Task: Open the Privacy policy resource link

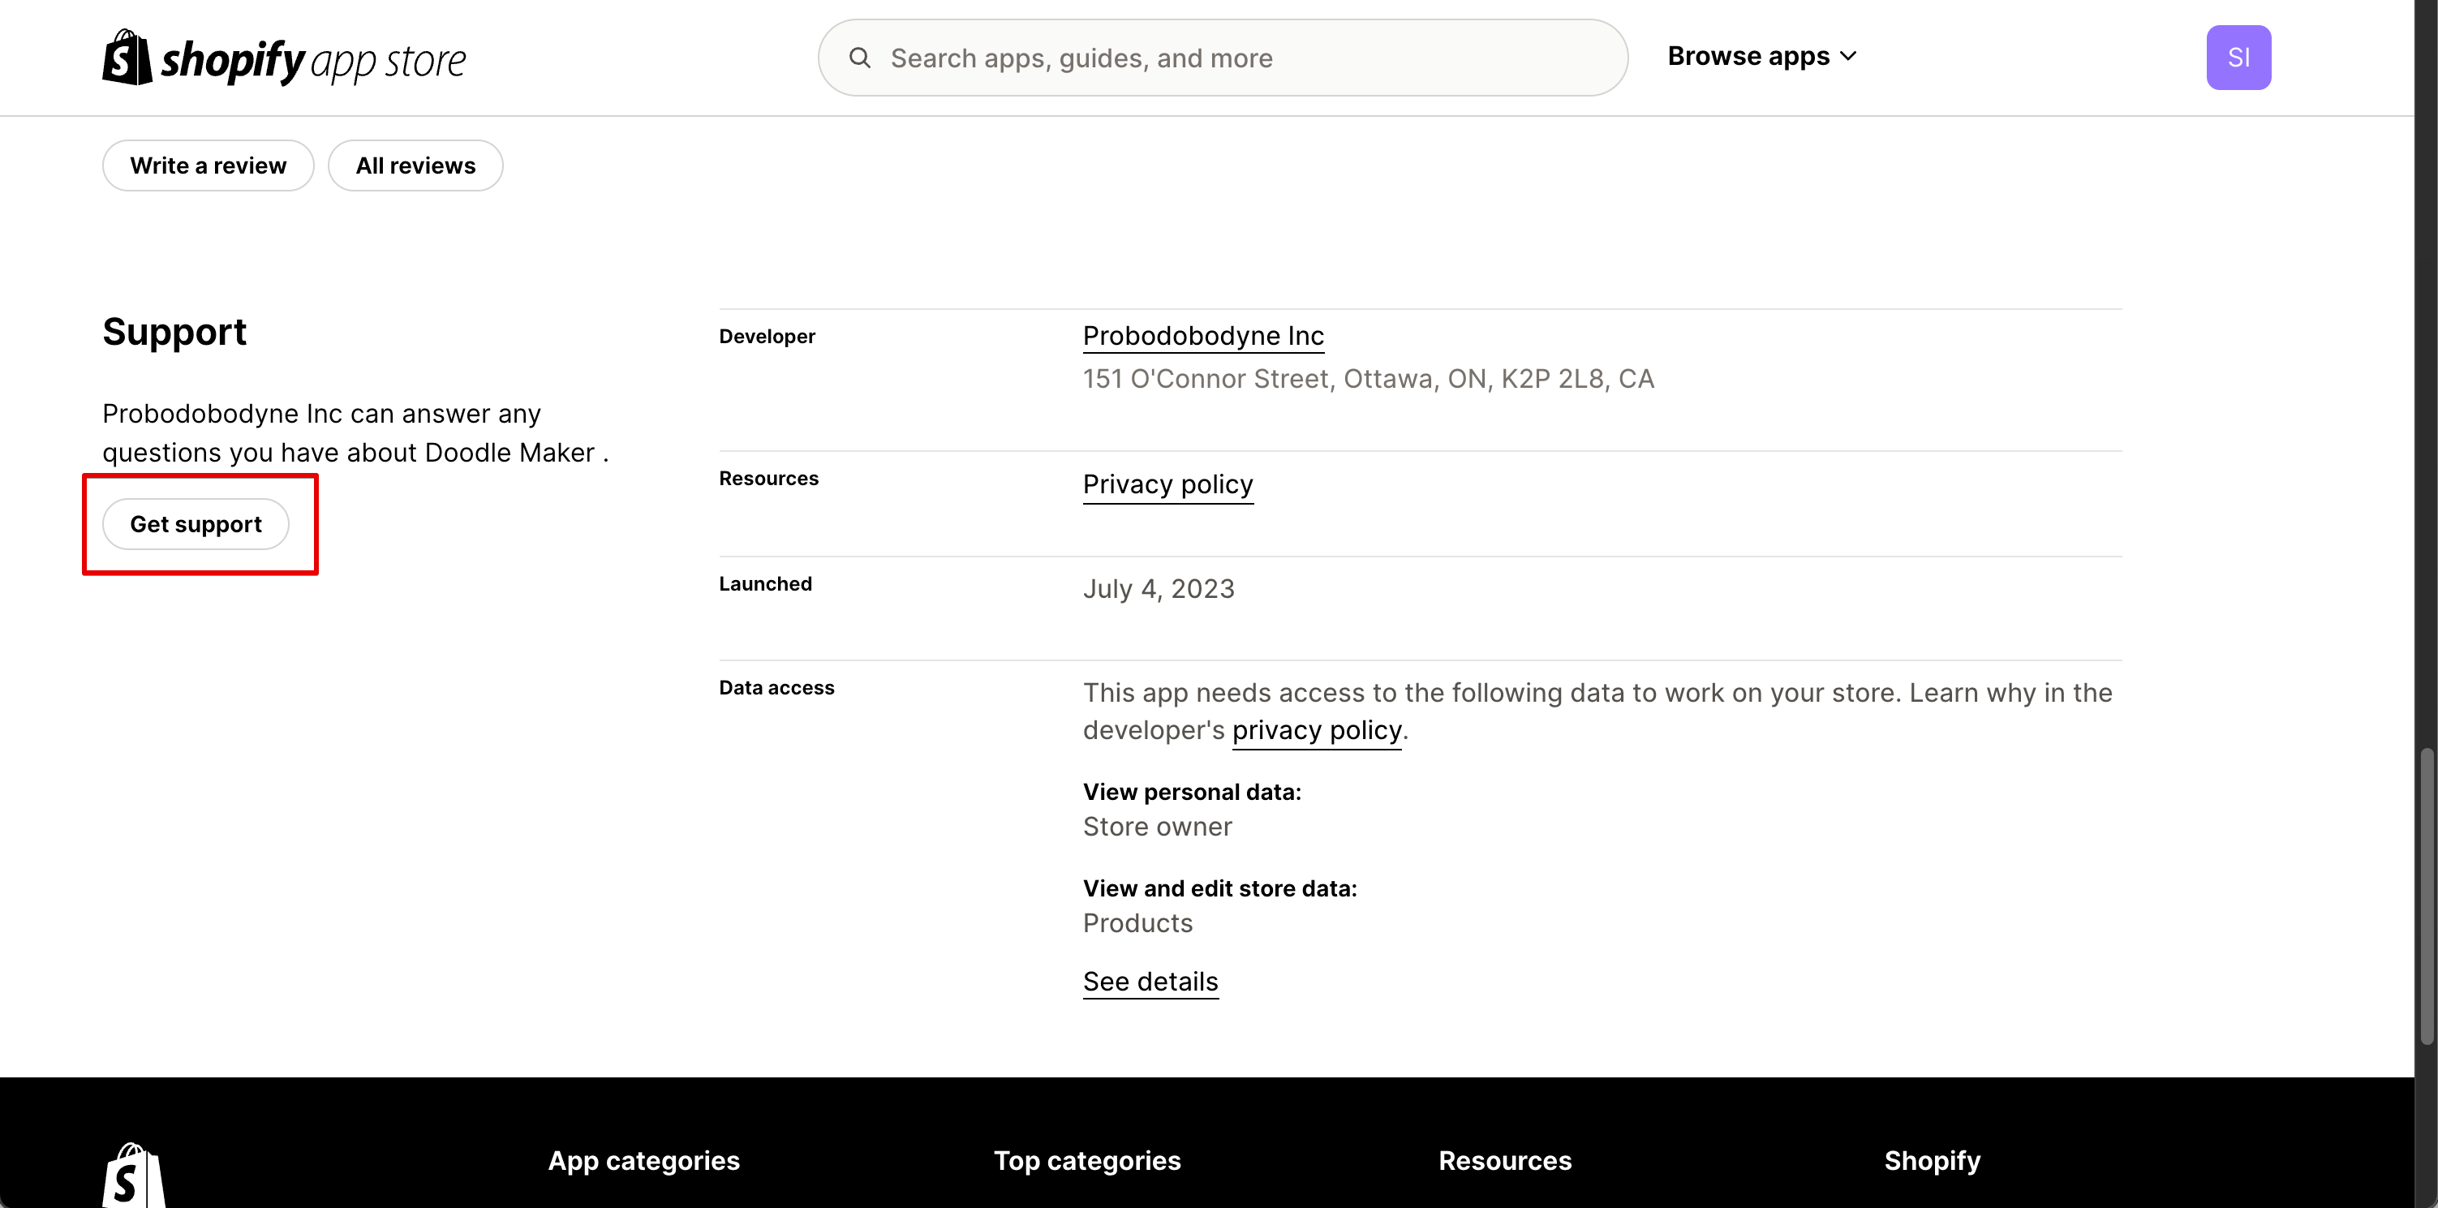Action: [x=1168, y=484]
